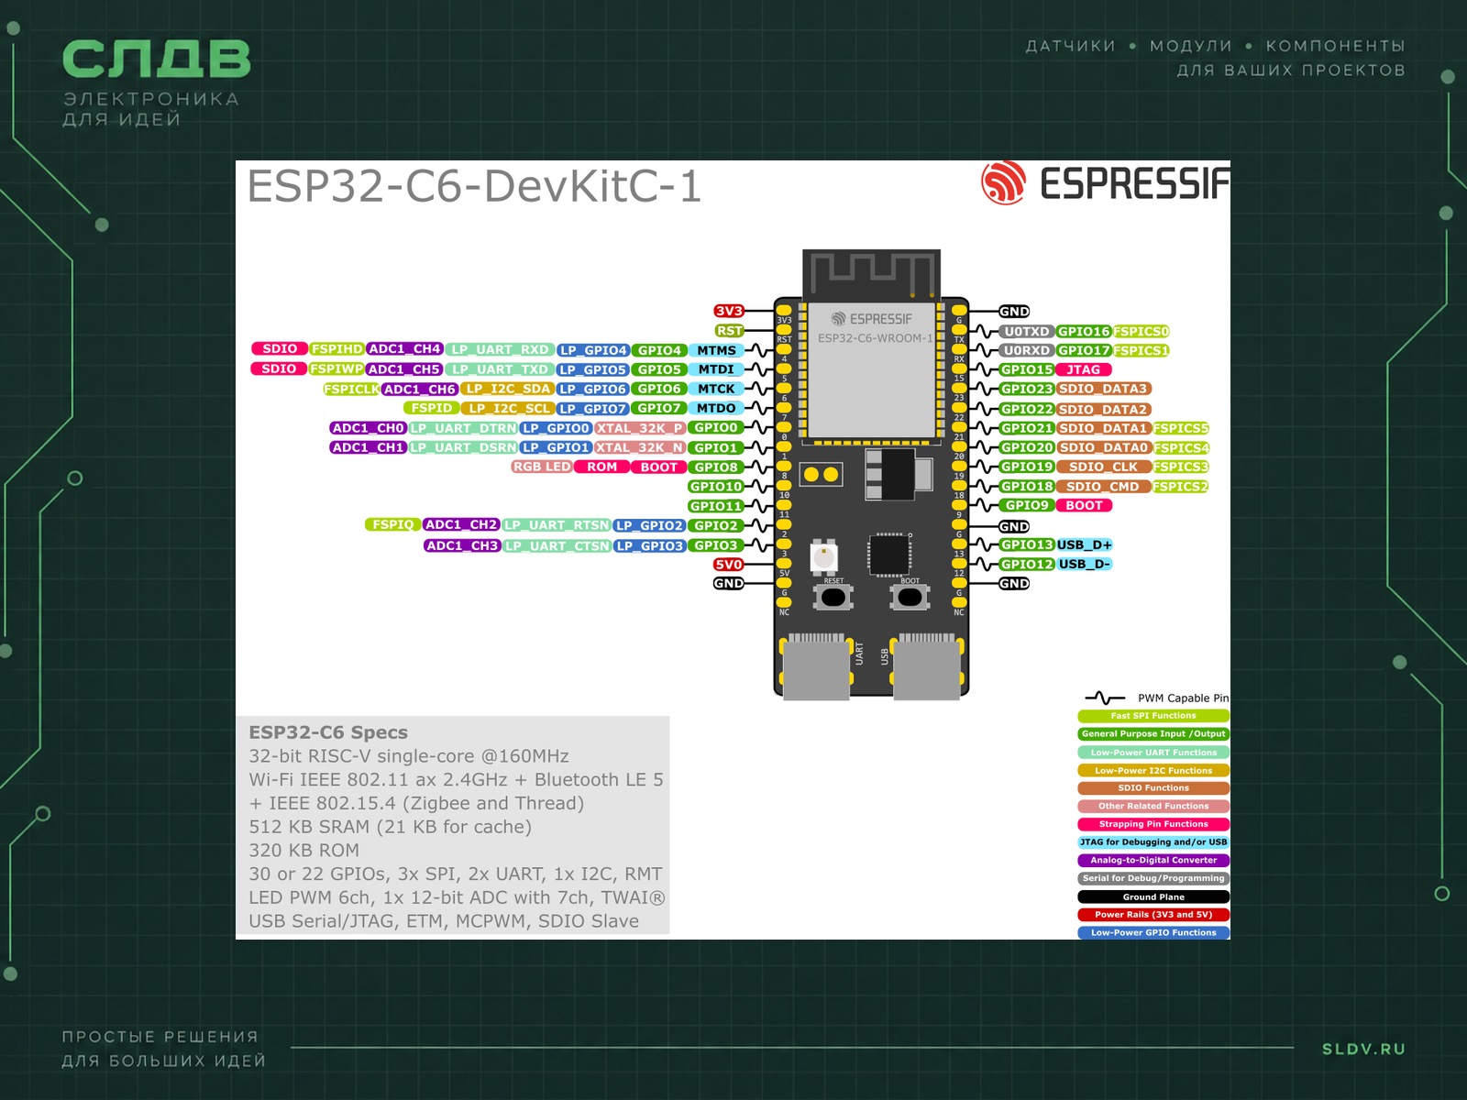Select the Power Rails (3V3 and 5V) legend swatch
The height and width of the screenshot is (1100, 1467).
[x=1153, y=914]
